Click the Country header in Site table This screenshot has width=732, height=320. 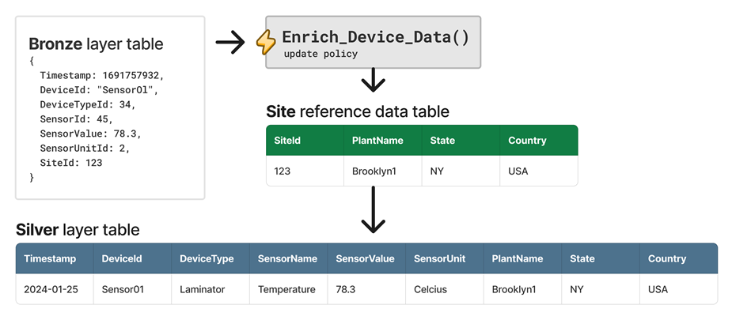[527, 141]
